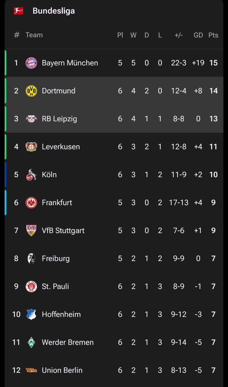Click Dortmund's 14 points value

click(x=214, y=91)
